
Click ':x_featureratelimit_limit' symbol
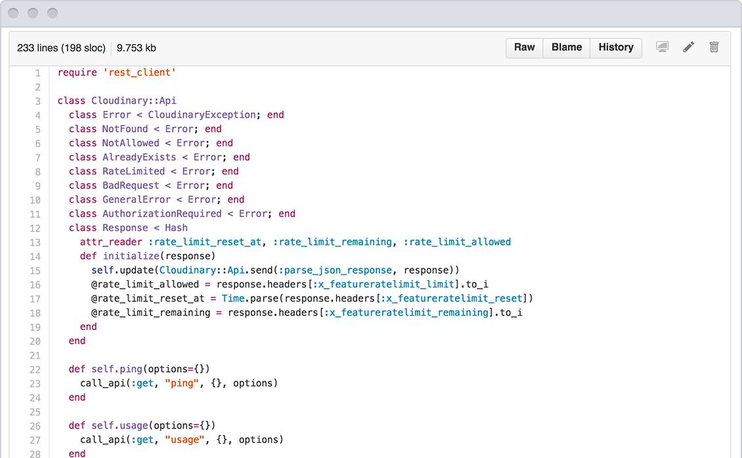point(383,285)
